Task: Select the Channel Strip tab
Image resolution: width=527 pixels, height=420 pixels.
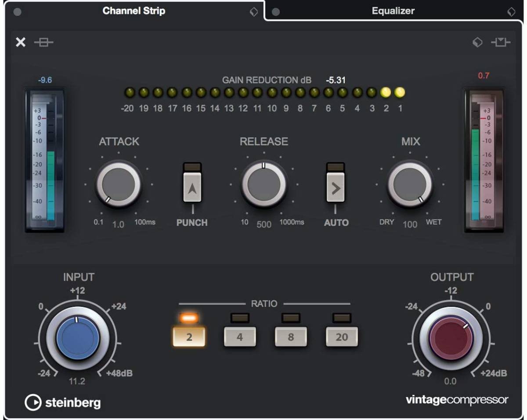Action: [134, 11]
